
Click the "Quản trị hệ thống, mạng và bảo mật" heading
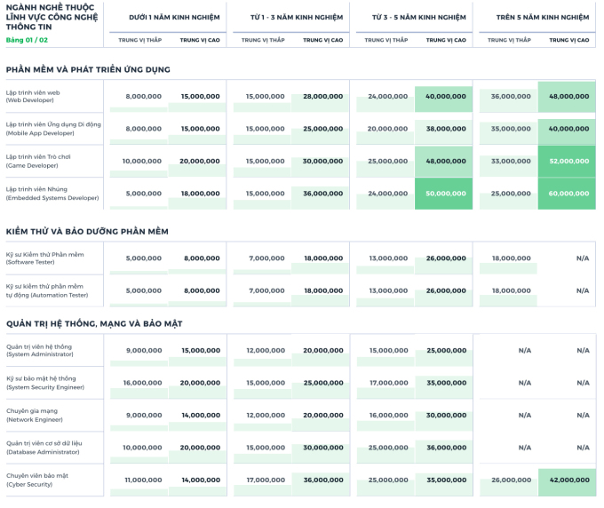point(93,323)
